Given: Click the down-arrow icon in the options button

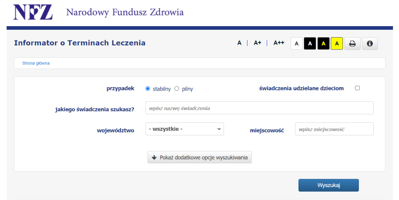Looking at the screenshot, I should click(x=154, y=157).
